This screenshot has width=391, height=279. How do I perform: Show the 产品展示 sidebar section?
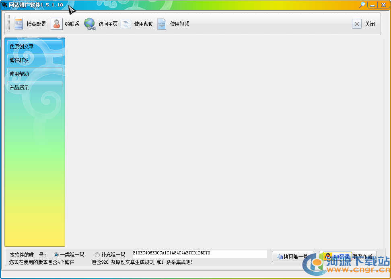(35, 87)
